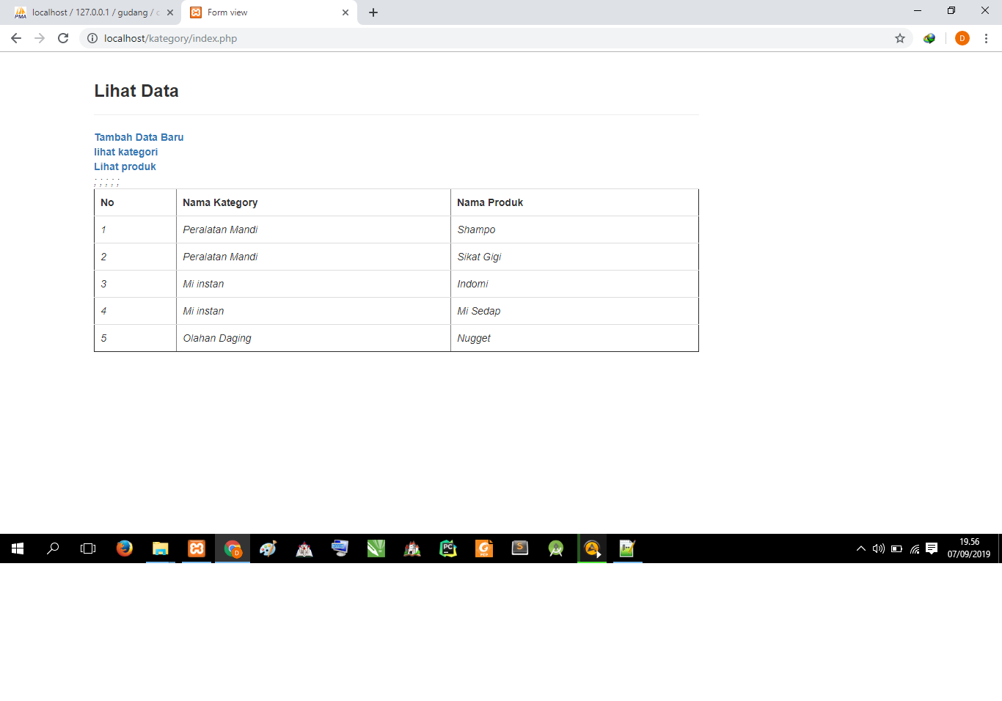This screenshot has height=701, width=1002.
Task: Open the Action Center notifications icon
Action: 932,548
